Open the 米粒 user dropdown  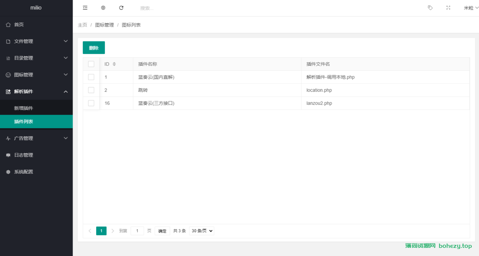[471, 8]
